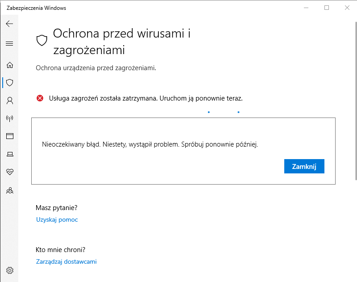Screen dimensions: 357x282
Task: Click the vertical scrollbar on right edge
Action: [x=356, y=101]
